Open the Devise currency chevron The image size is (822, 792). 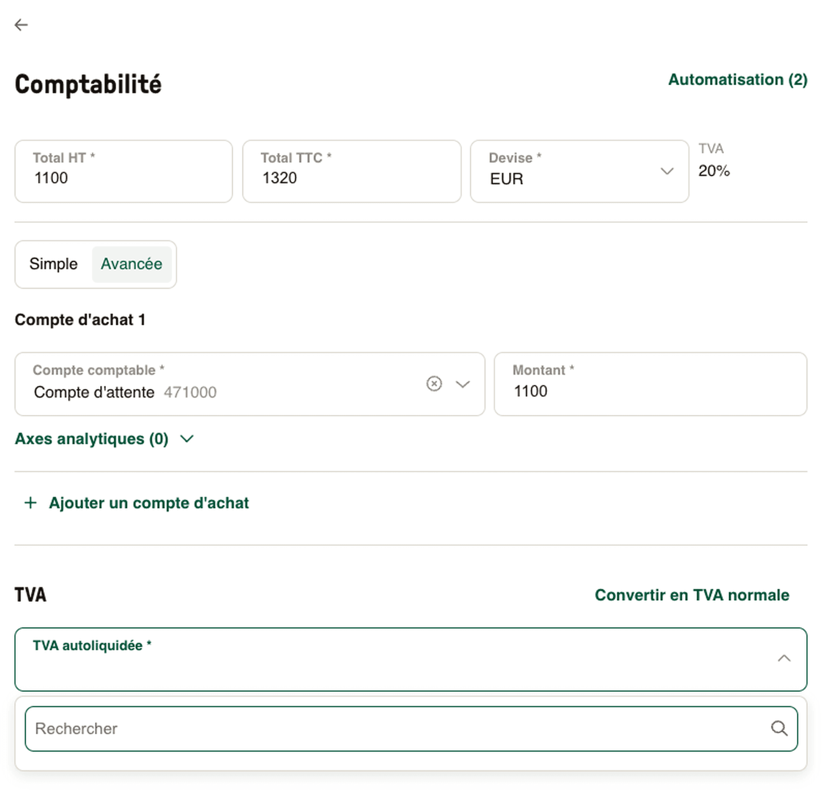click(667, 171)
